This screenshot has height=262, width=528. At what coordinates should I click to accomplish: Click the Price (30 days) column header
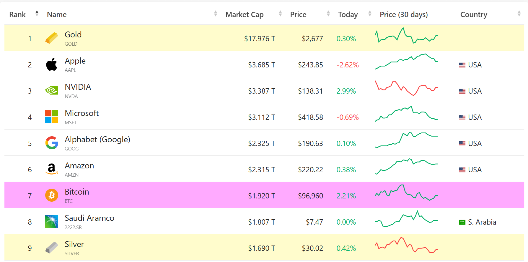point(404,14)
